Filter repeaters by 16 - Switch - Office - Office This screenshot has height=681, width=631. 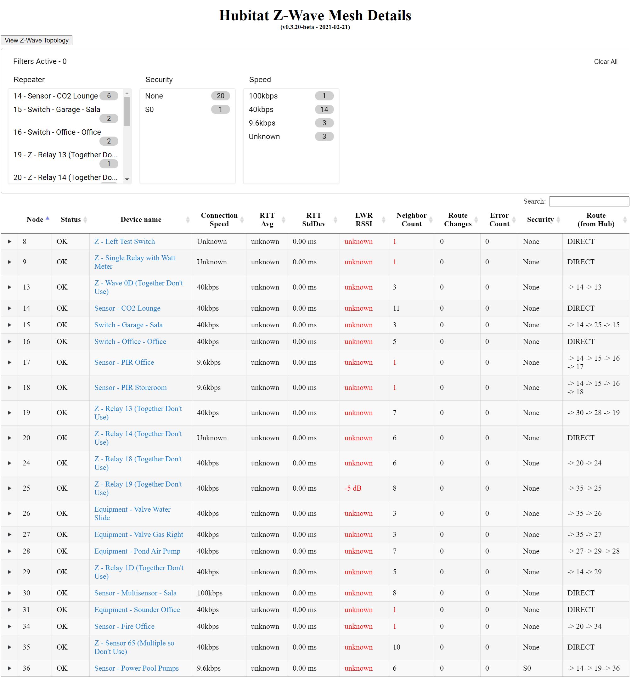[66, 137]
